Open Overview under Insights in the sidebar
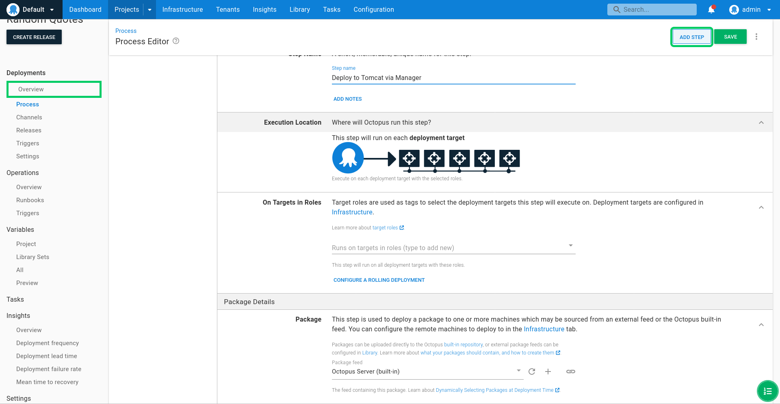 [29, 330]
